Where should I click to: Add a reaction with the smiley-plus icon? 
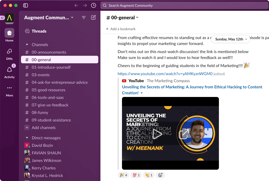point(160,175)
